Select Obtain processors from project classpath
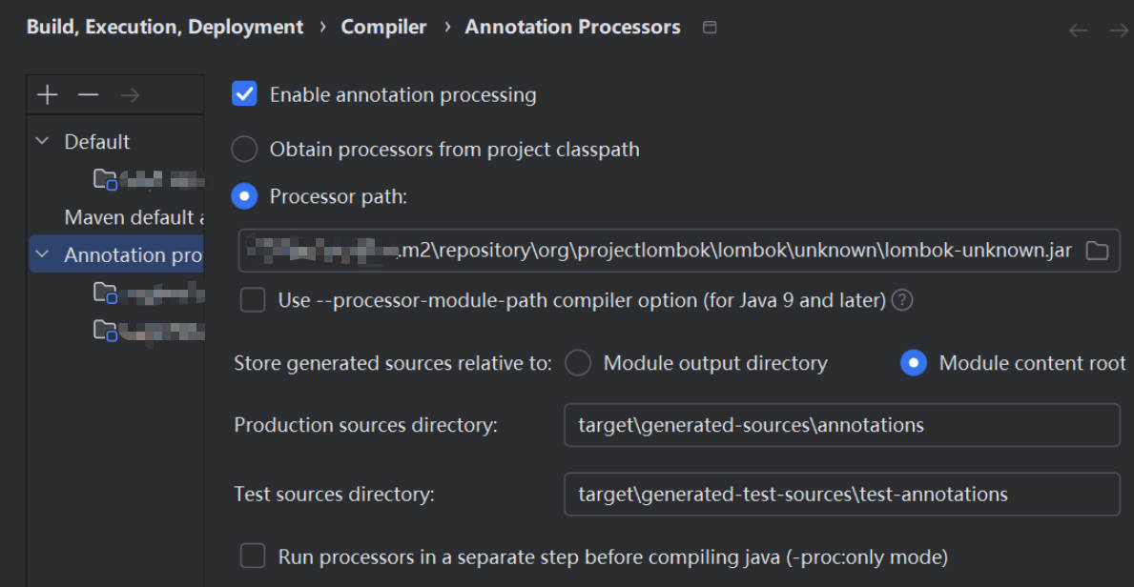 coord(245,150)
